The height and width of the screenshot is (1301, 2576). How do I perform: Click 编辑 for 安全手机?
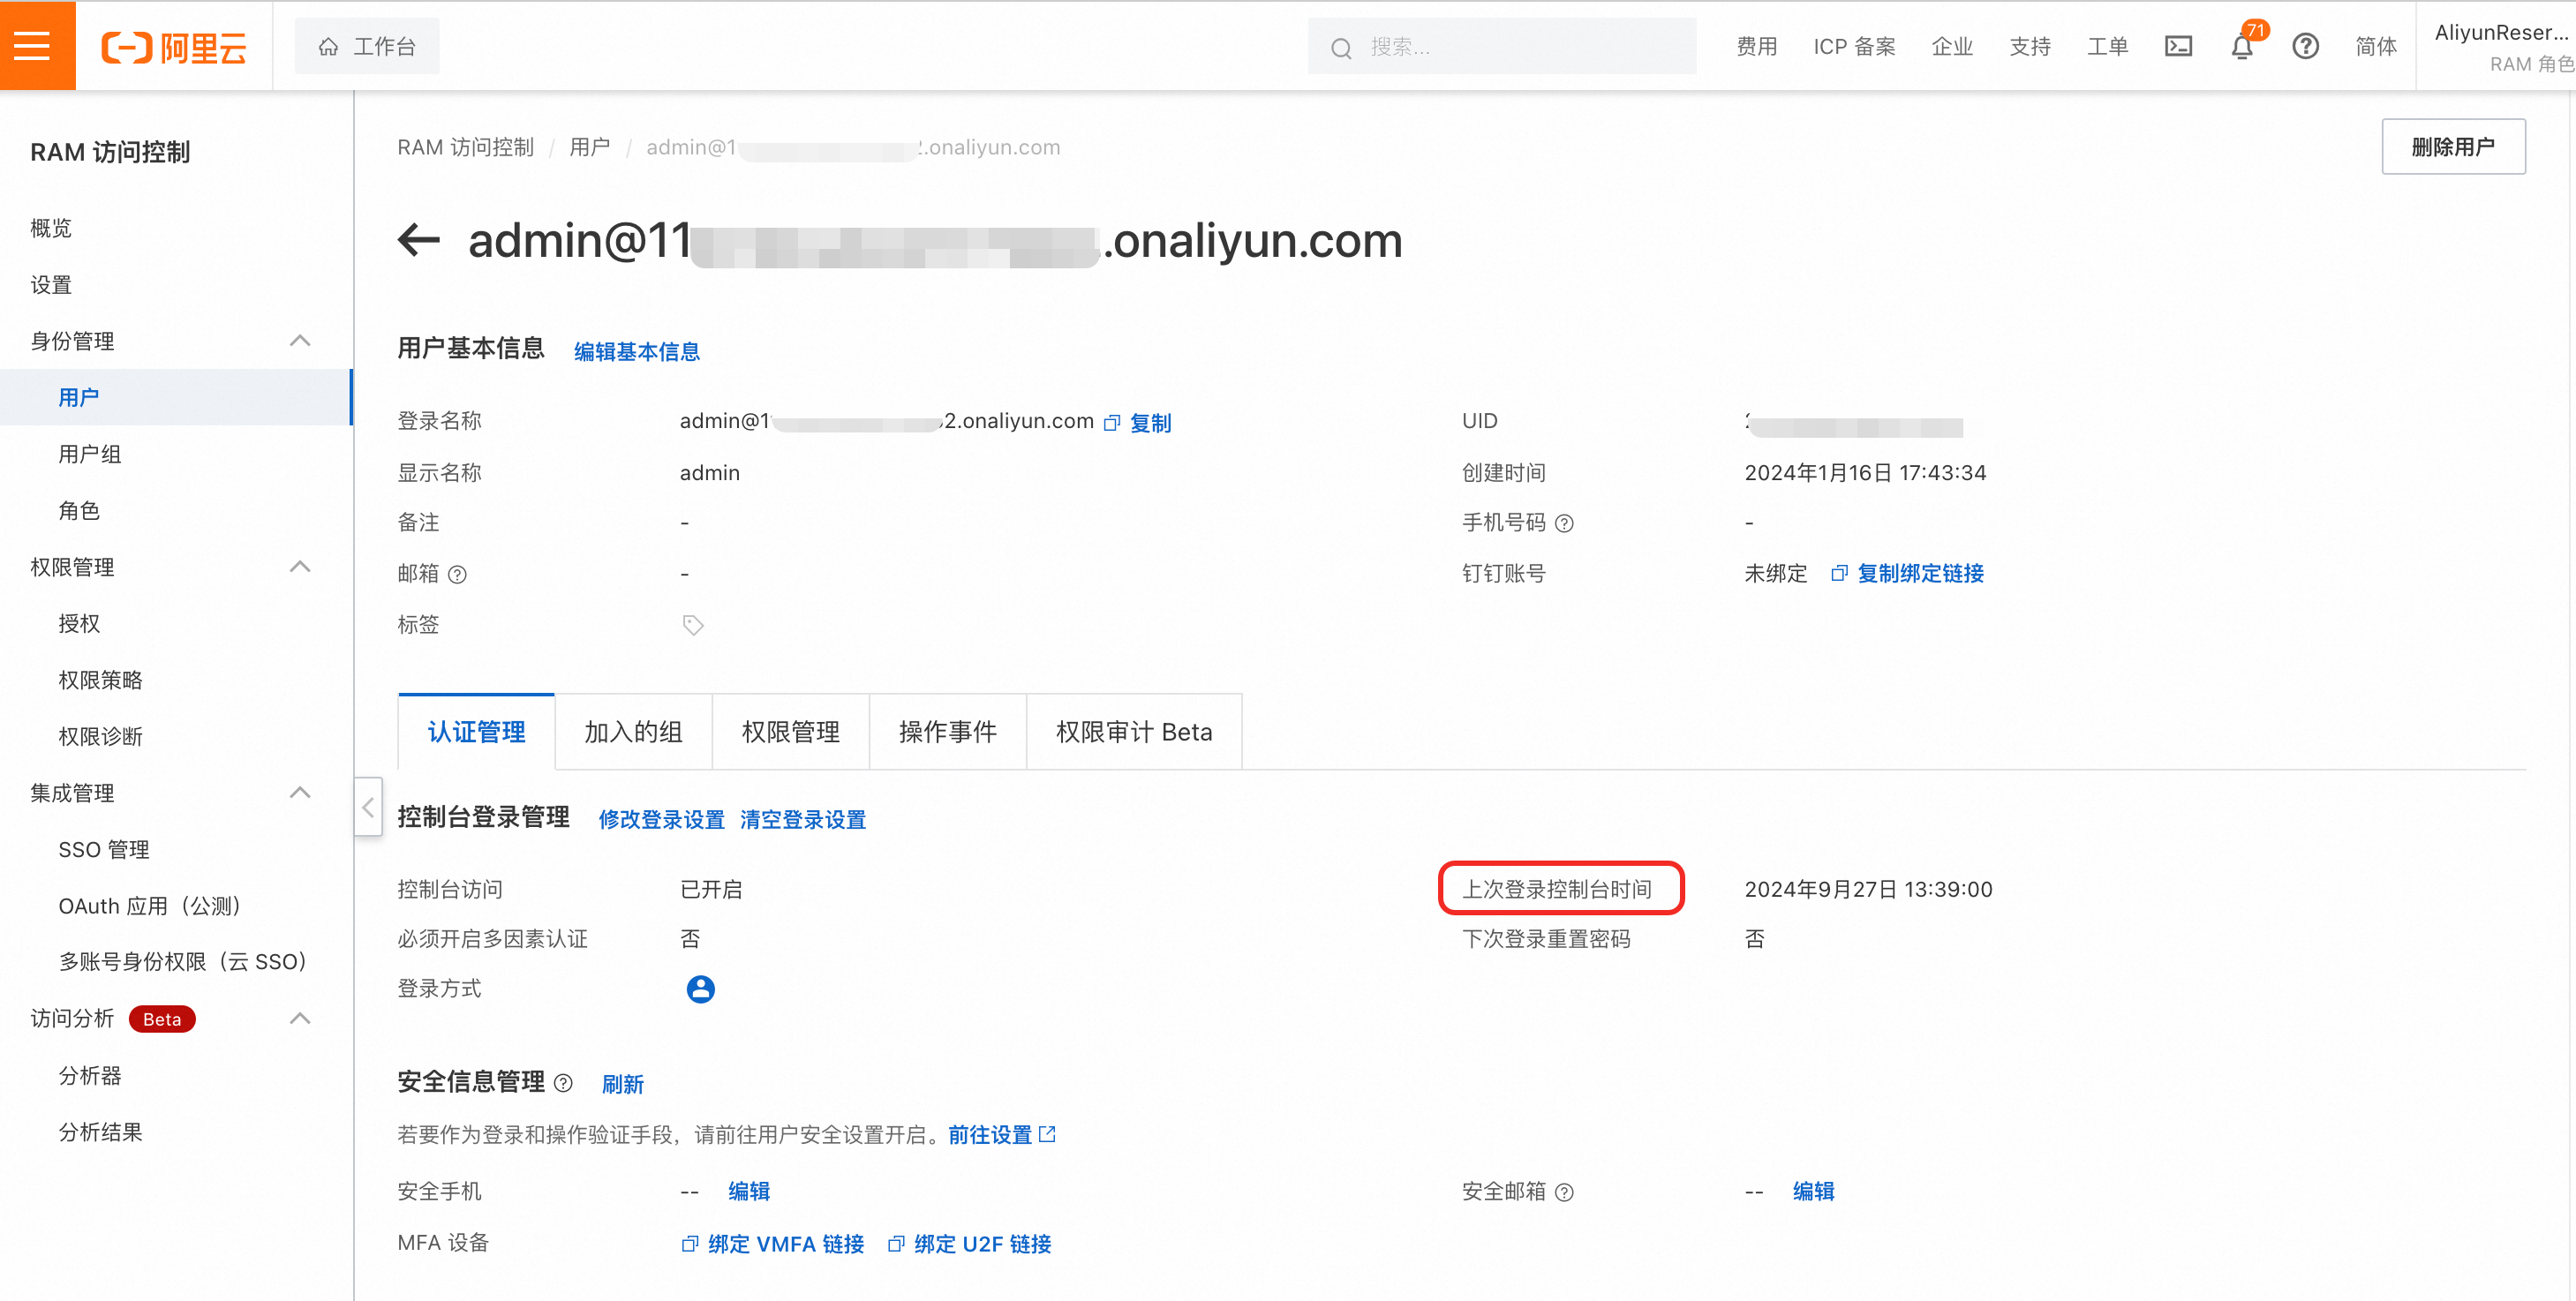click(x=749, y=1191)
